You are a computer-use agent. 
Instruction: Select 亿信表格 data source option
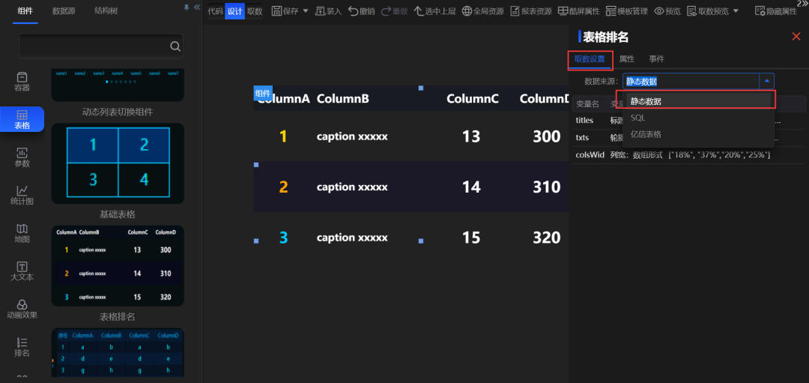[x=646, y=134]
